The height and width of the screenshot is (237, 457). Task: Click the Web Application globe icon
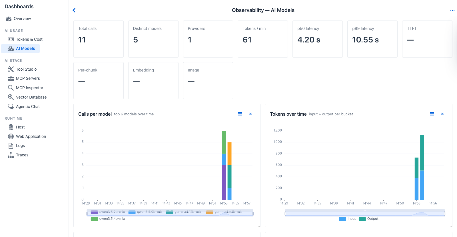click(11, 136)
